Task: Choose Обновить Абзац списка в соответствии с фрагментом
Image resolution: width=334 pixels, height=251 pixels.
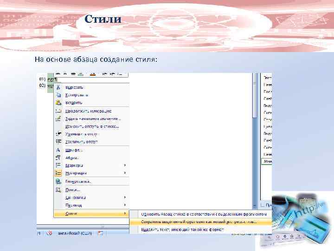Action: (x=204, y=214)
